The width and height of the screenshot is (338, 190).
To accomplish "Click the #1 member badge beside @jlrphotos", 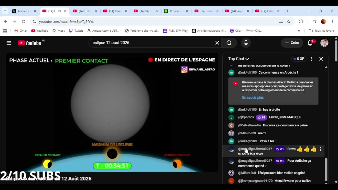I will [261, 117].
